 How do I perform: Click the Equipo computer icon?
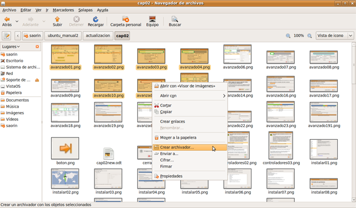(x=152, y=19)
